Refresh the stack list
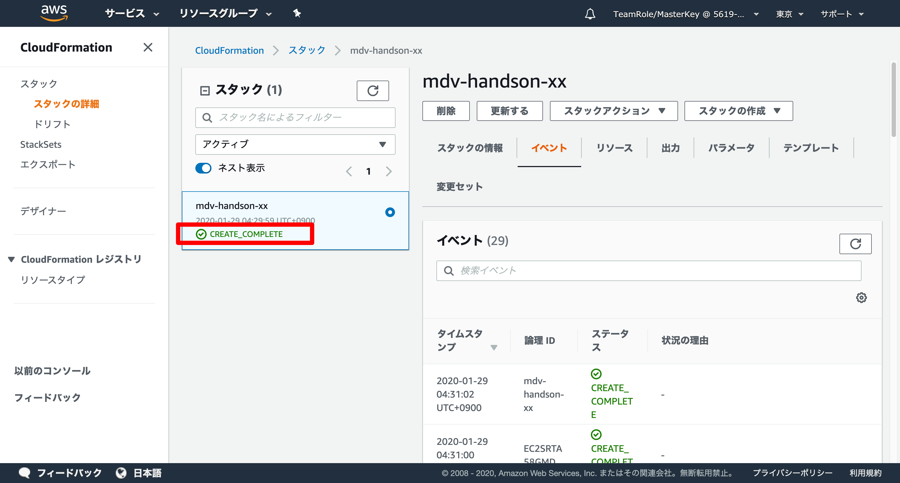The width and height of the screenshot is (900, 483). click(x=372, y=91)
